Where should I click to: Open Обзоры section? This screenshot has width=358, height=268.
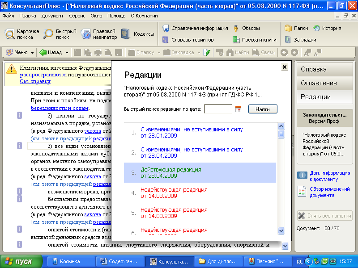[x=247, y=28]
